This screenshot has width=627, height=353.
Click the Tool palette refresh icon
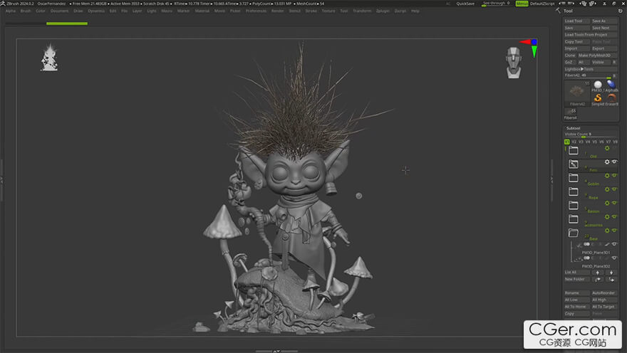click(x=620, y=11)
